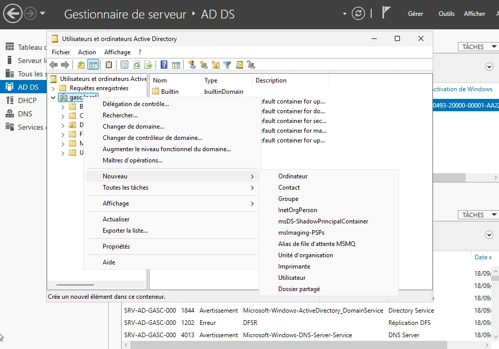This screenshot has height=349, width=499.
Task: Create a new group via toolbar icon
Action: pos(204,65)
